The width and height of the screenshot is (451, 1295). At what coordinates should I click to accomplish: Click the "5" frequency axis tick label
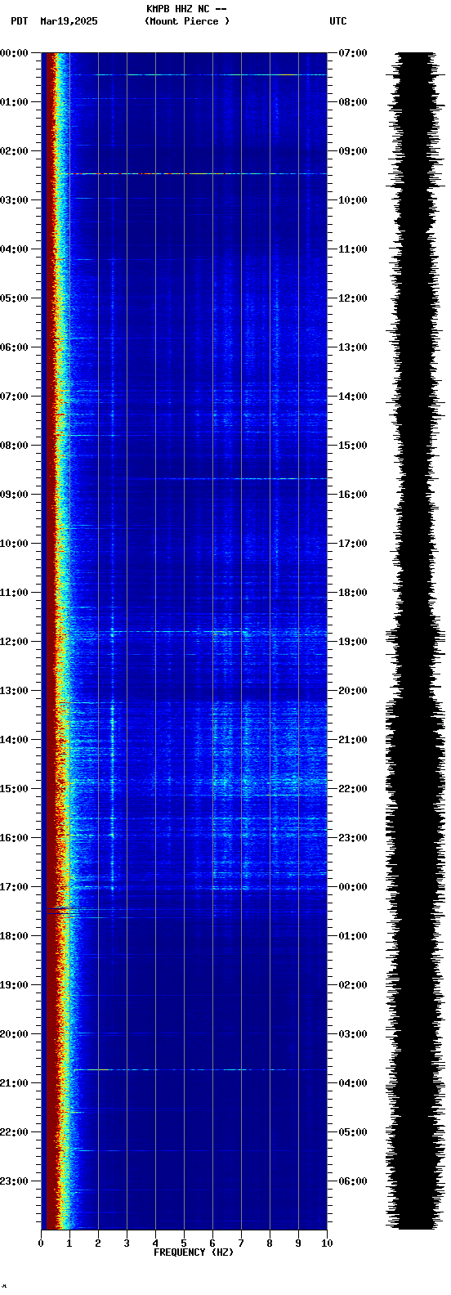tap(184, 1243)
